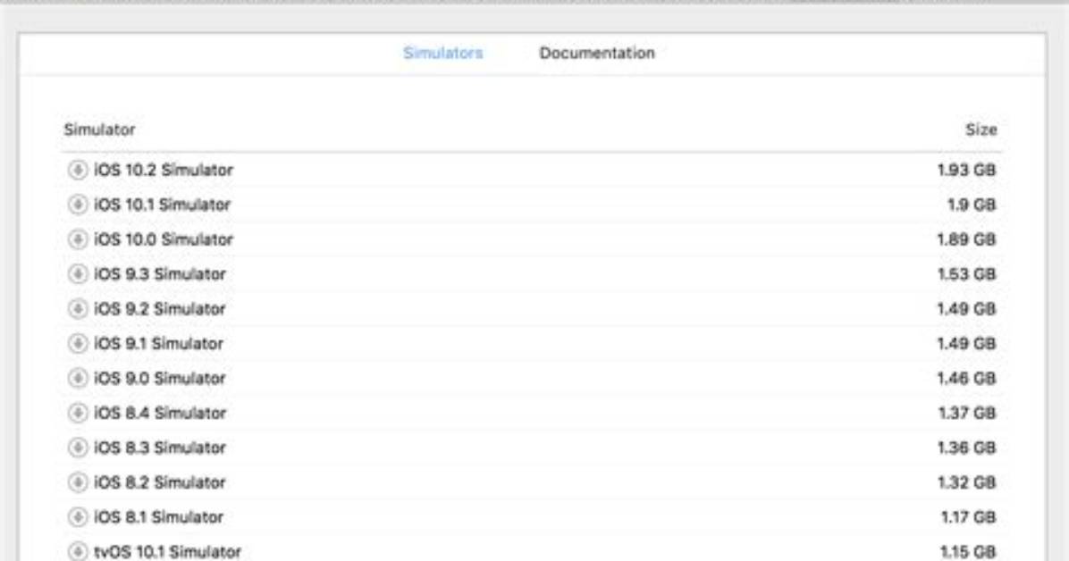Click the 1.17 GB size value

tap(968, 517)
